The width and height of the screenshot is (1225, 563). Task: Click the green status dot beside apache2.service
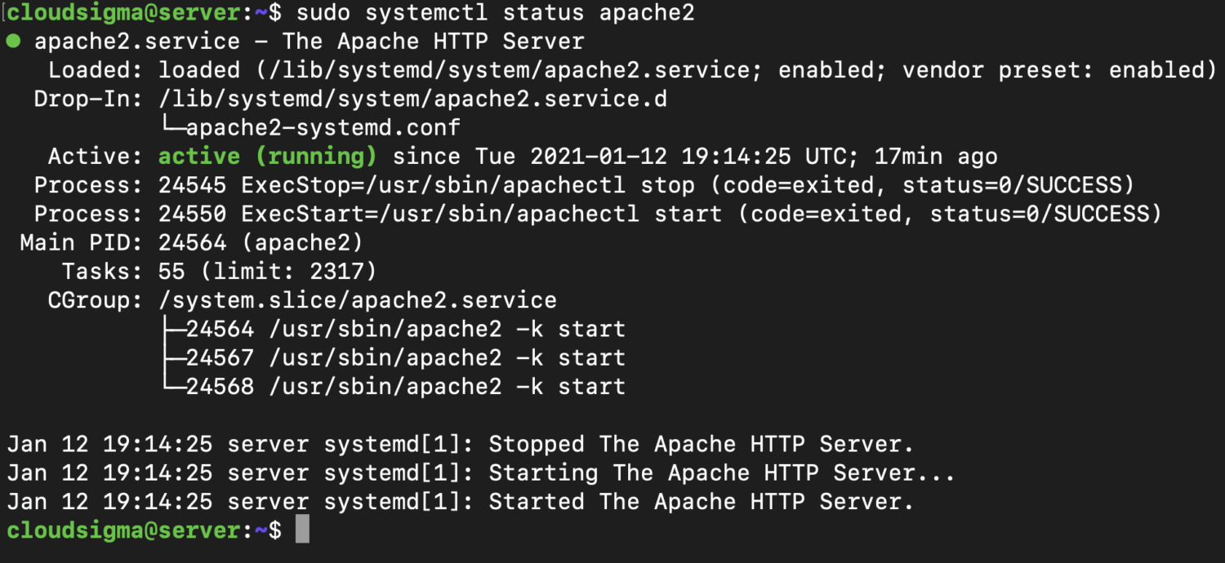[x=12, y=42]
